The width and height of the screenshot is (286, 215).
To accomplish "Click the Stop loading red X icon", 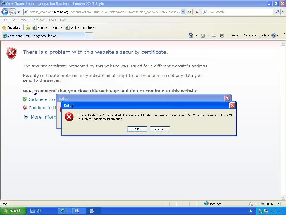I will click(197, 12).
